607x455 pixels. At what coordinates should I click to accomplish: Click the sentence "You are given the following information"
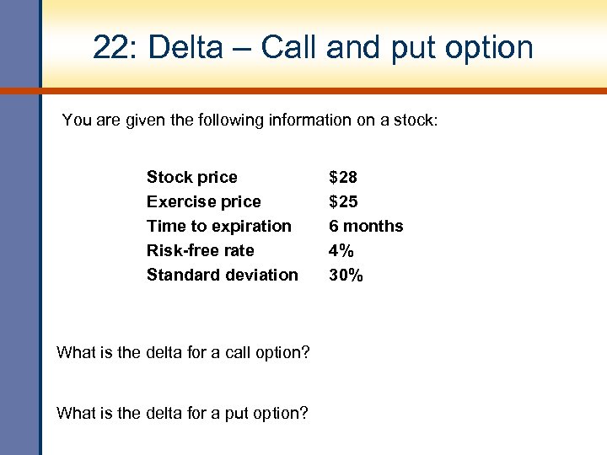click(x=250, y=120)
